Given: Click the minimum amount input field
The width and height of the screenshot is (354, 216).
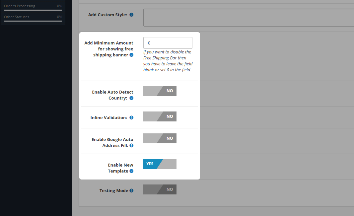Looking at the screenshot, I should pos(168,43).
